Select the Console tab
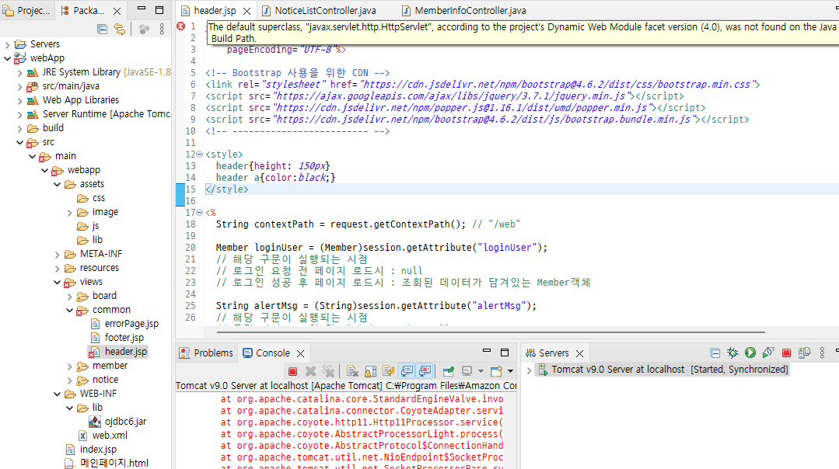839x469 pixels. click(x=266, y=353)
